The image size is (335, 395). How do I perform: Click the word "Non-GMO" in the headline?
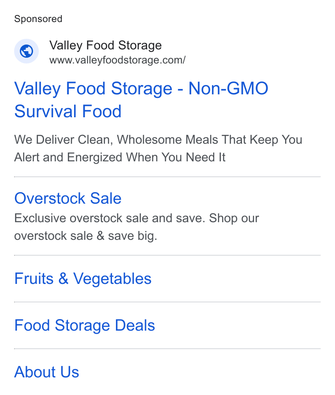228,89
